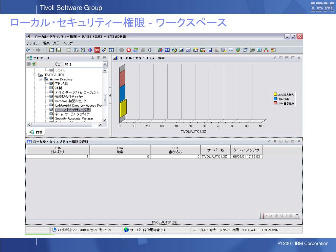Select Security Accounts Manager tree item

(x=74, y=118)
